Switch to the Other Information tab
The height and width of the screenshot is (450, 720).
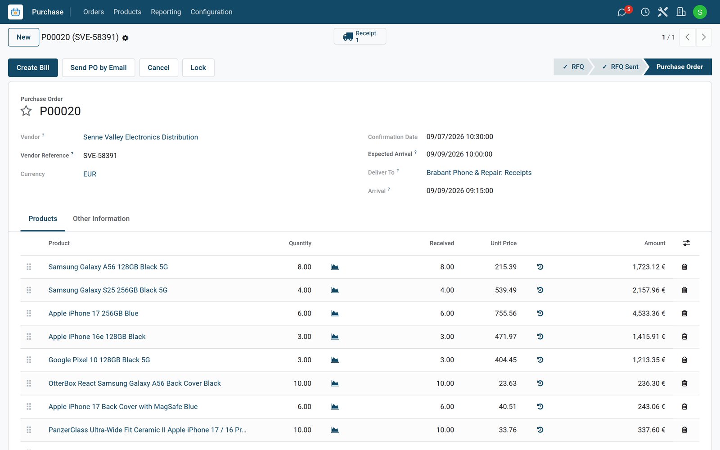[x=101, y=219]
